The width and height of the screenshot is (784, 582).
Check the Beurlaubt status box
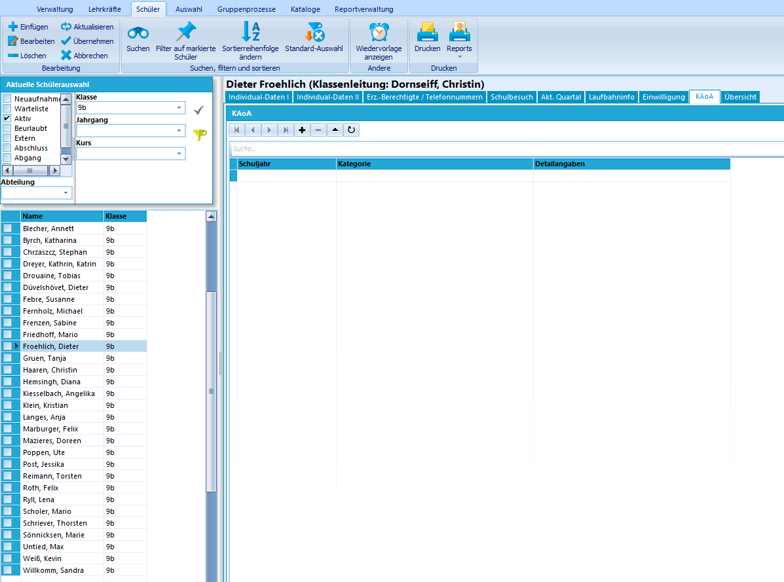7,128
